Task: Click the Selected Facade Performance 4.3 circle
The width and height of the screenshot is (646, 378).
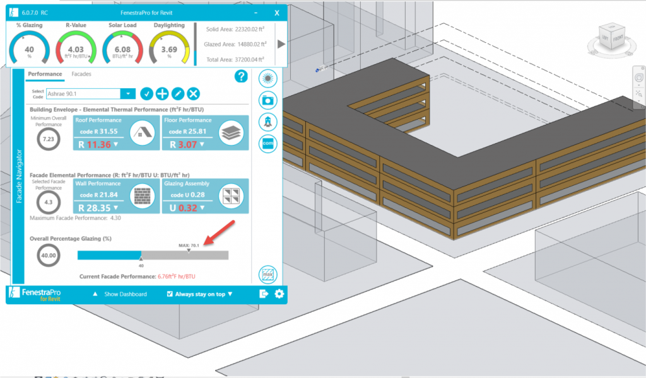Action: tap(49, 202)
